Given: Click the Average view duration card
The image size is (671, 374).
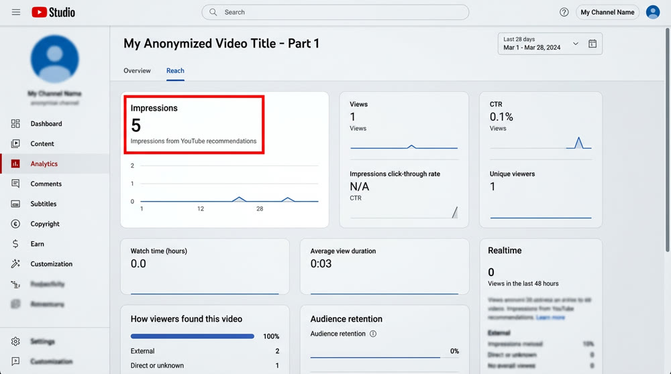Looking at the screenshot, I should (x=384, y=267).
